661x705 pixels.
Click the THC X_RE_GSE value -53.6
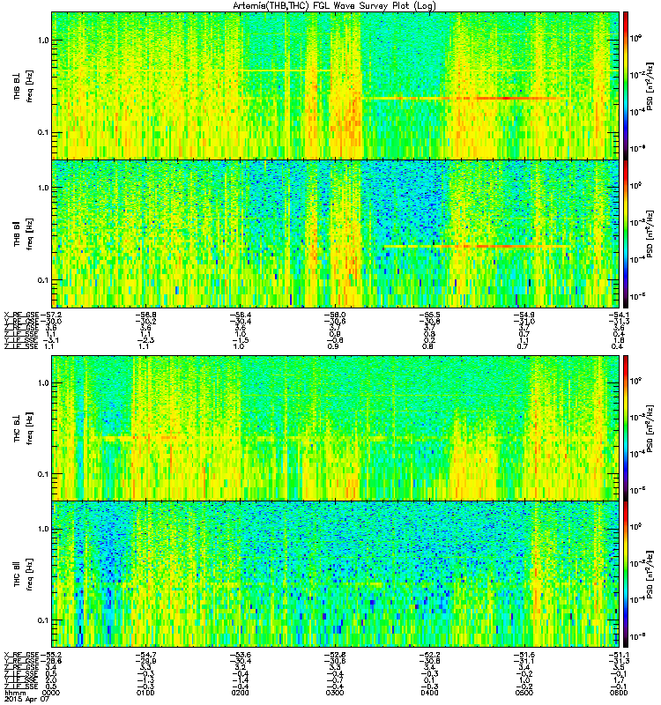[x=240, y=655]
